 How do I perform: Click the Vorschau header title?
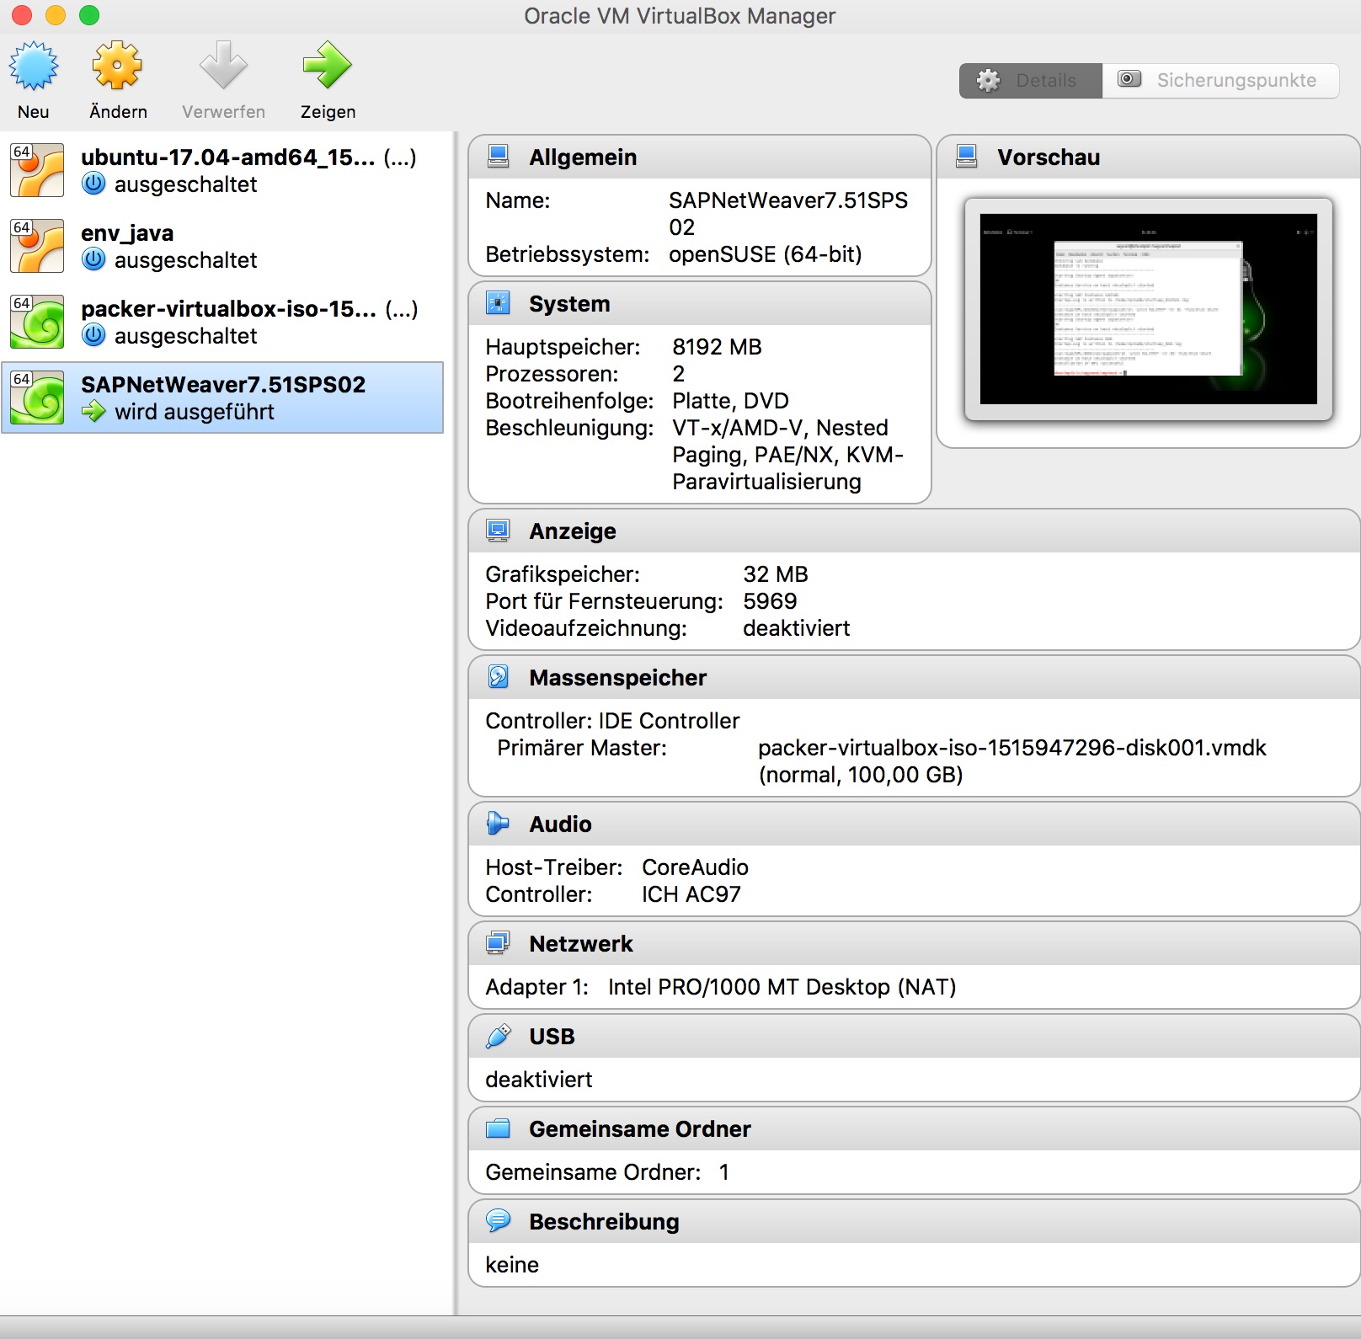pyautogui.click(x=1049, y=157)
